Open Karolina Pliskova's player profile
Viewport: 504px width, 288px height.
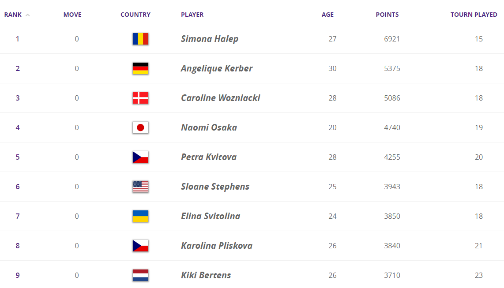coord(217,246)
